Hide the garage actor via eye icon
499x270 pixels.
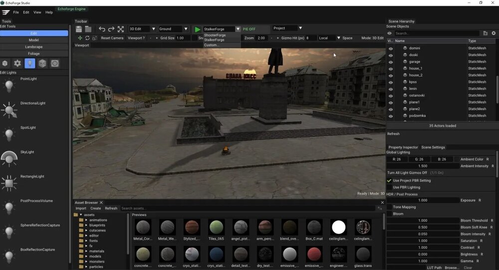coord(391,62)
